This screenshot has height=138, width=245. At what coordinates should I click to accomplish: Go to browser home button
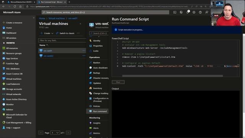20,7
